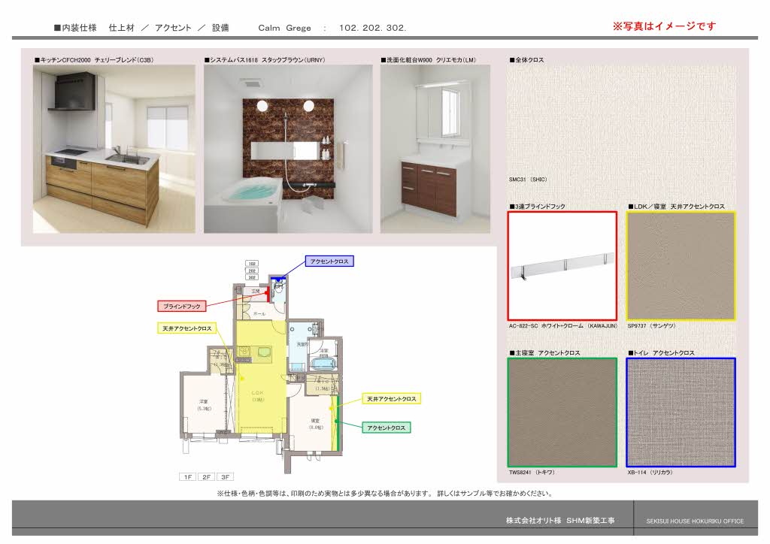Click the red ブラインドフック callout label
The width and height of the screenshot is (770, 544).
(x=182, y=307)
